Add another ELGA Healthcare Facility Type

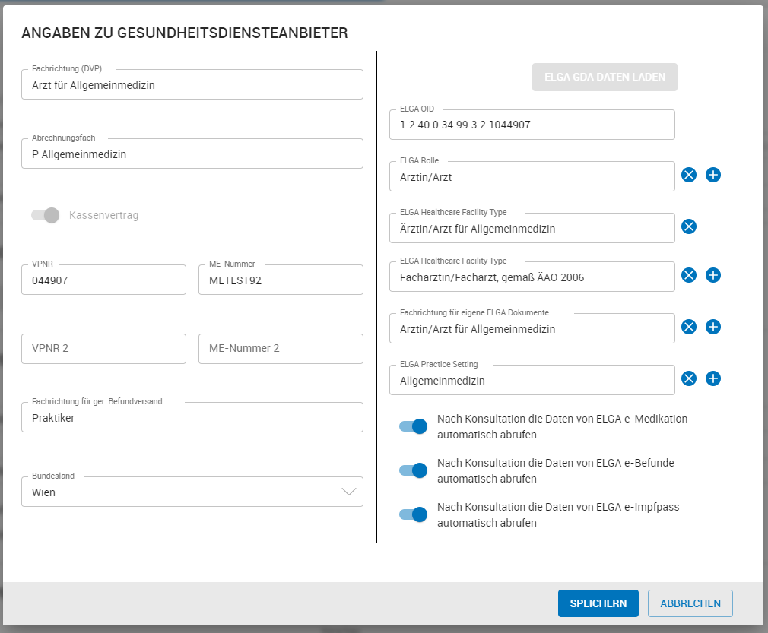[713, 275]
